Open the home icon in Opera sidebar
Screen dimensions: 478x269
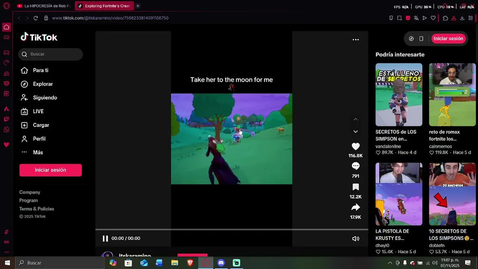click(6, 27)
